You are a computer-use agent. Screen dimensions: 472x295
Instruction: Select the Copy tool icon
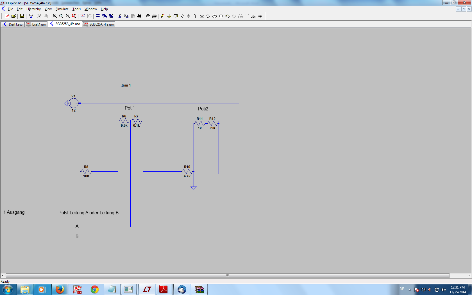pos(126,16)
